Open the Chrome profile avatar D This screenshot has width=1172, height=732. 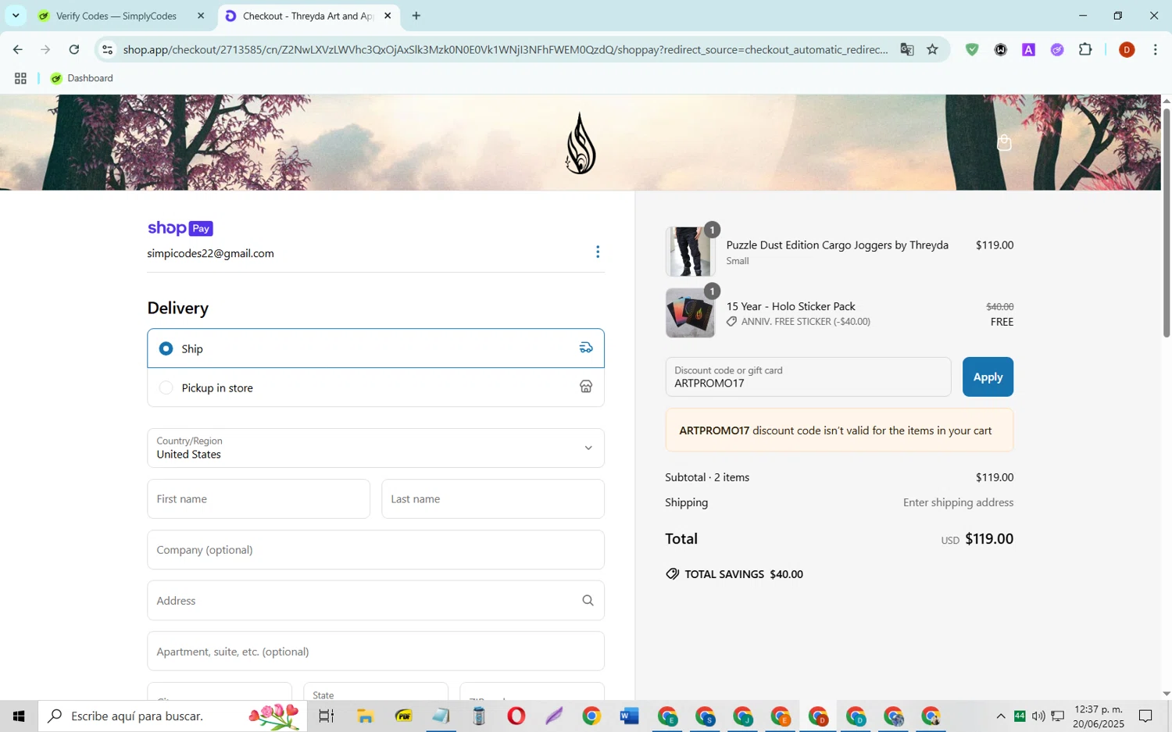pyautogui.click(x=1127, y=49)
